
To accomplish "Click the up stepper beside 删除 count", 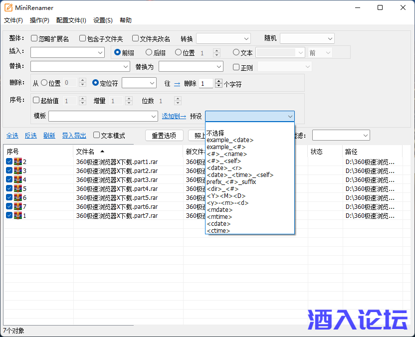I will [218, 81].
